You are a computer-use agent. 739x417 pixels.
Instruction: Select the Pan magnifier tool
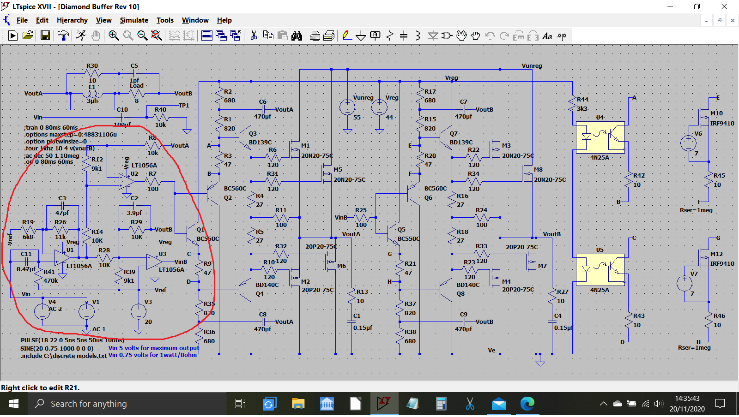[128, 36]
